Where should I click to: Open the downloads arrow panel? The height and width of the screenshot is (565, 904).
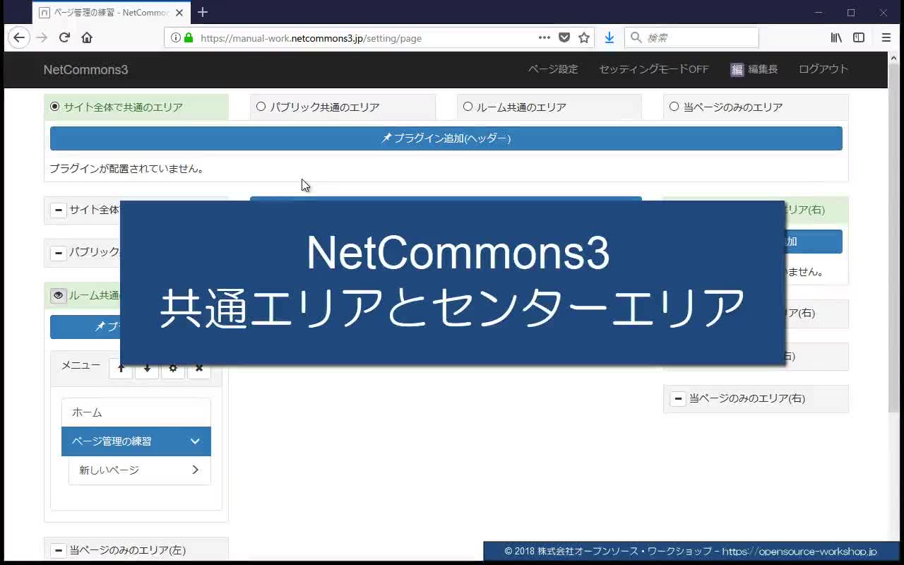click(x=609, y=37)
